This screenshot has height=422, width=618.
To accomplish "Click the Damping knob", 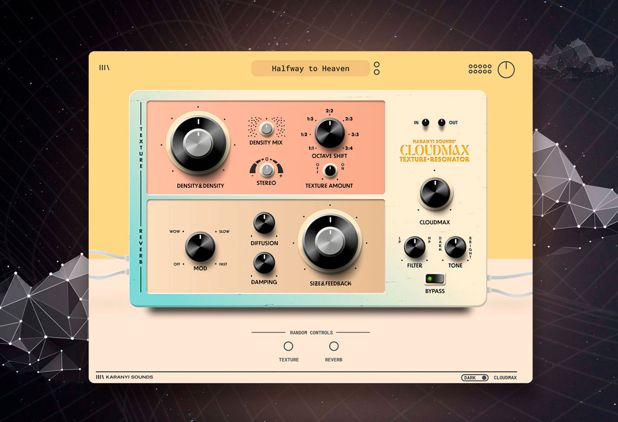I will coord(264,262).
